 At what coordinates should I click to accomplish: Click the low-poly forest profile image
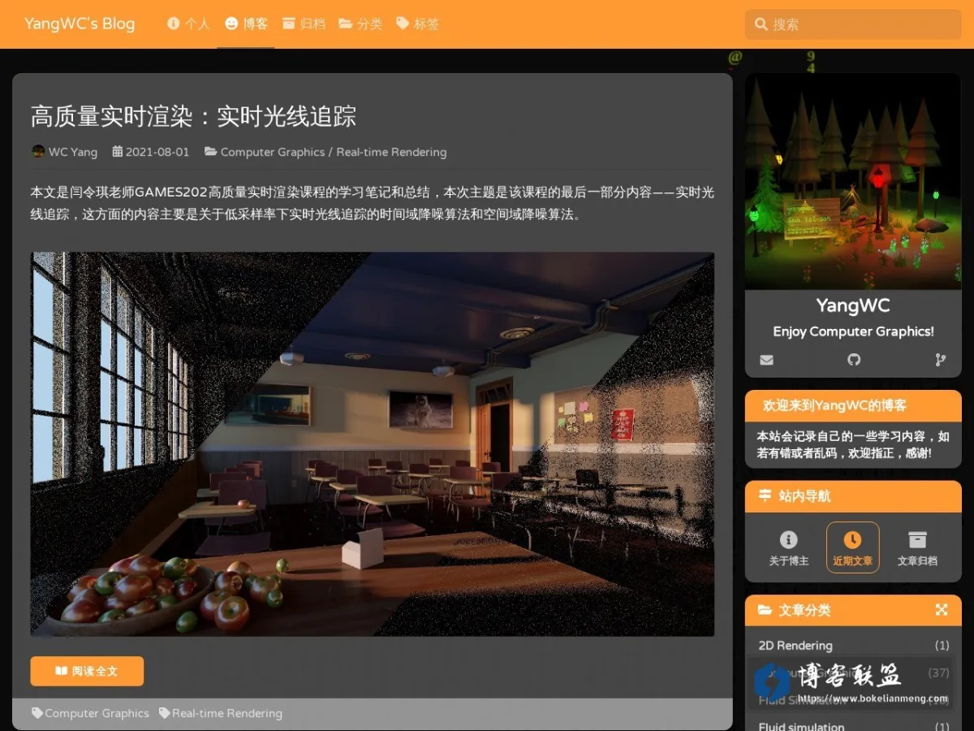click(x=853, y=181)
